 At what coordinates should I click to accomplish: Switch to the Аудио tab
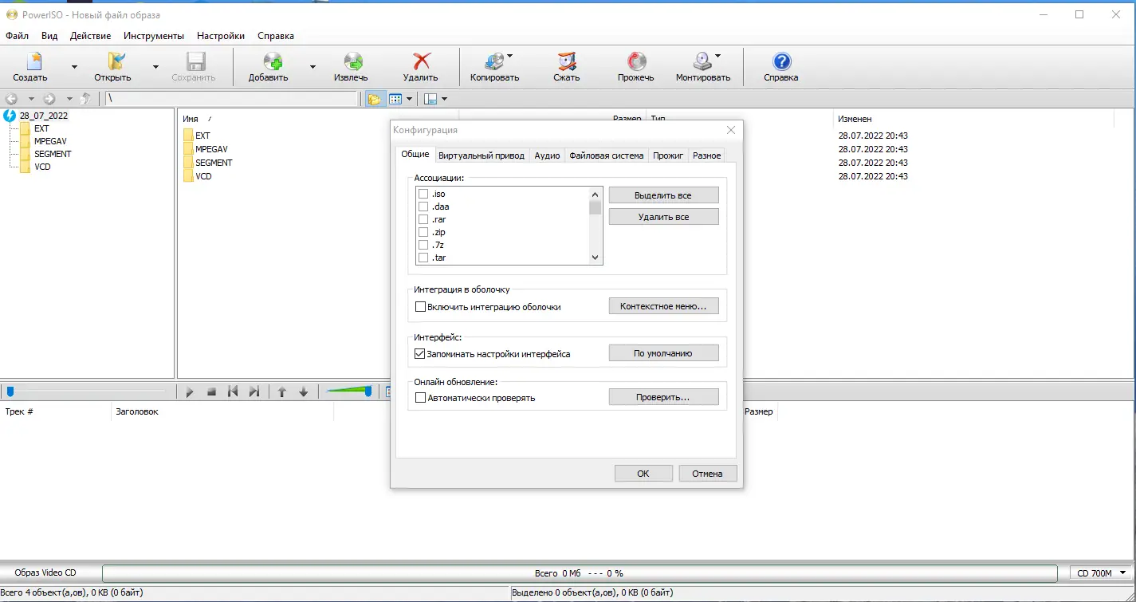click(x=547, y=155)
